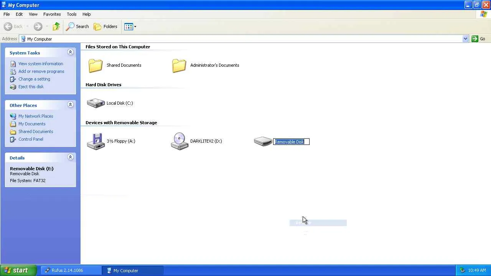491x276 pixels.
Task: Click Administrator's Documents folder label
Action: [x=214, y=65]
